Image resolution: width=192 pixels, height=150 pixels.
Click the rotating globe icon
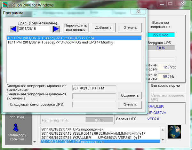coord(174,132)
